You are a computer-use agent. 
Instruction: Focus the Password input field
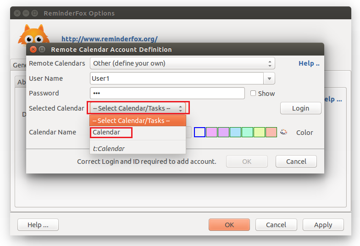coord(167,93)
